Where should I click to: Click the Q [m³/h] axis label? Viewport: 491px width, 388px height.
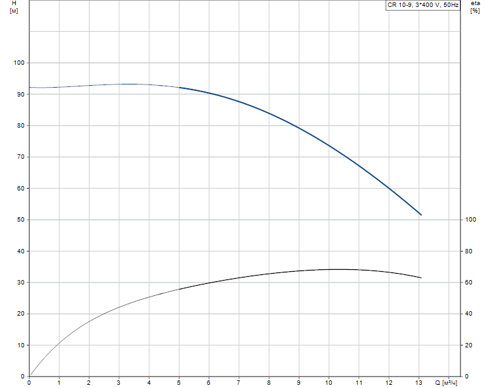(x=446, y=383)
